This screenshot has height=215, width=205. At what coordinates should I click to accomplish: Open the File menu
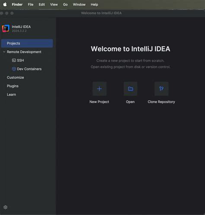(x=31, y=5)
